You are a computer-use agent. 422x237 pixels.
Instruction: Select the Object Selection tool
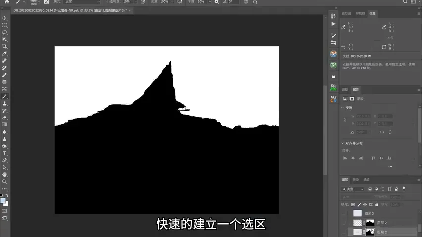[x=4, y=39]
